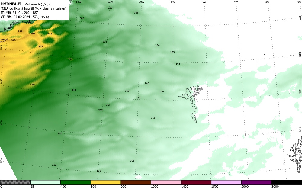Click the map value 300

coord(74,90)
